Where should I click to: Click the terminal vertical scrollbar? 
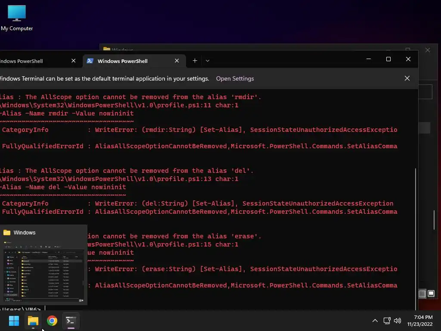tap(416, 239)
